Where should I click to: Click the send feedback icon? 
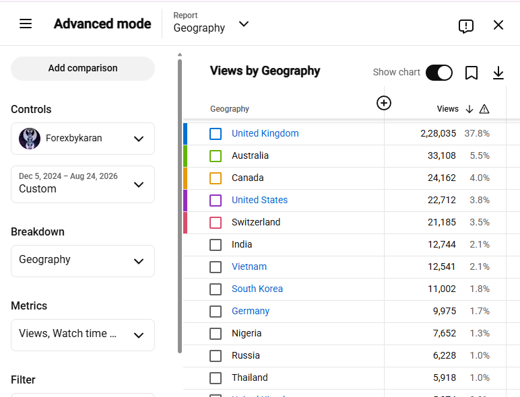[466, 26]
